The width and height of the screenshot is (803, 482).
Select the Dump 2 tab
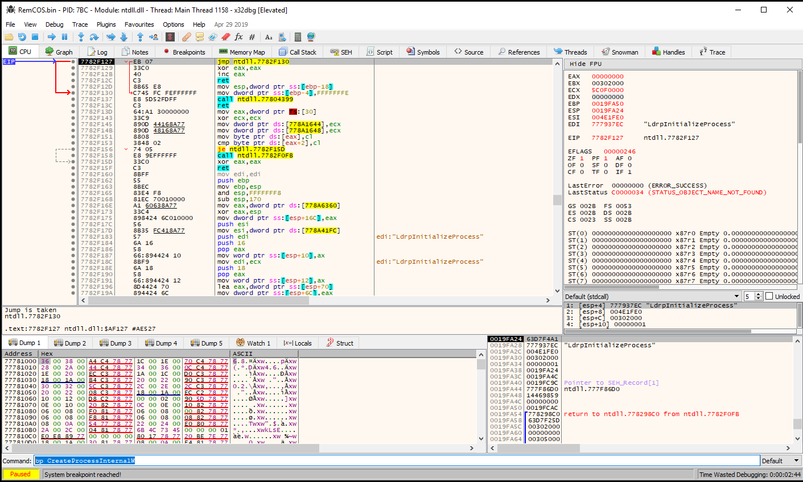70,343
